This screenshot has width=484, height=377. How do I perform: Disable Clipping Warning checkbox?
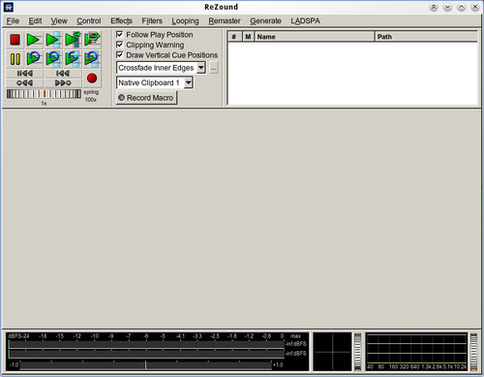[x=119, y=45]
